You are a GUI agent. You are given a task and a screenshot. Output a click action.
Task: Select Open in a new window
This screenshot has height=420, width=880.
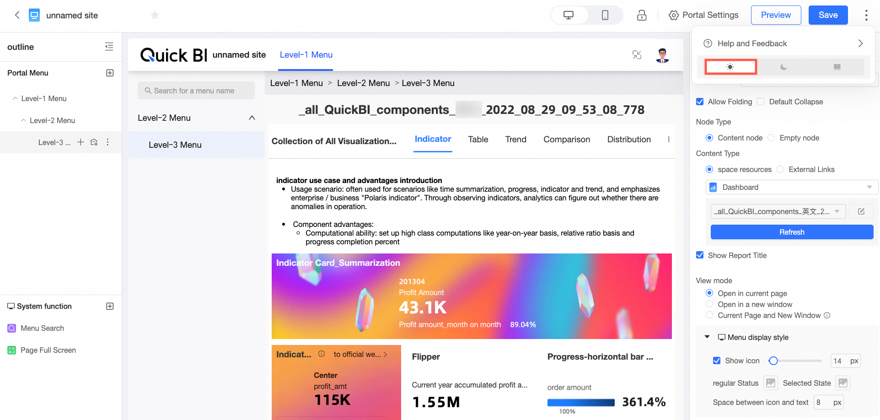709,304
